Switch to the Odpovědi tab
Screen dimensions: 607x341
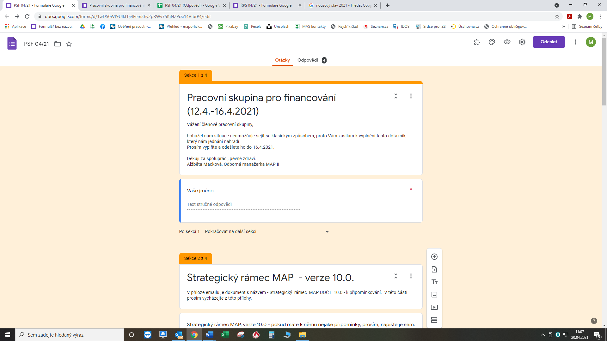pos(308,60)
